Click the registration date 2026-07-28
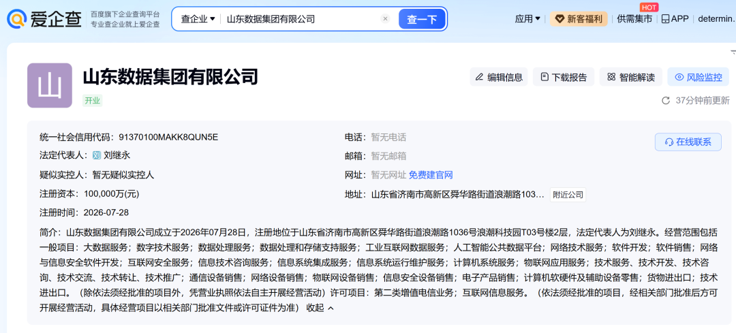 (106, 212)
